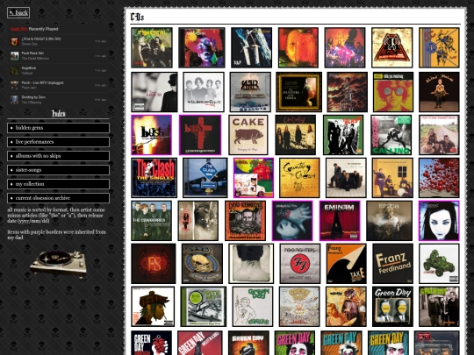This screenshot has height=355, width=474.
Task: Click the spinning turntable image
Action: 58,264
